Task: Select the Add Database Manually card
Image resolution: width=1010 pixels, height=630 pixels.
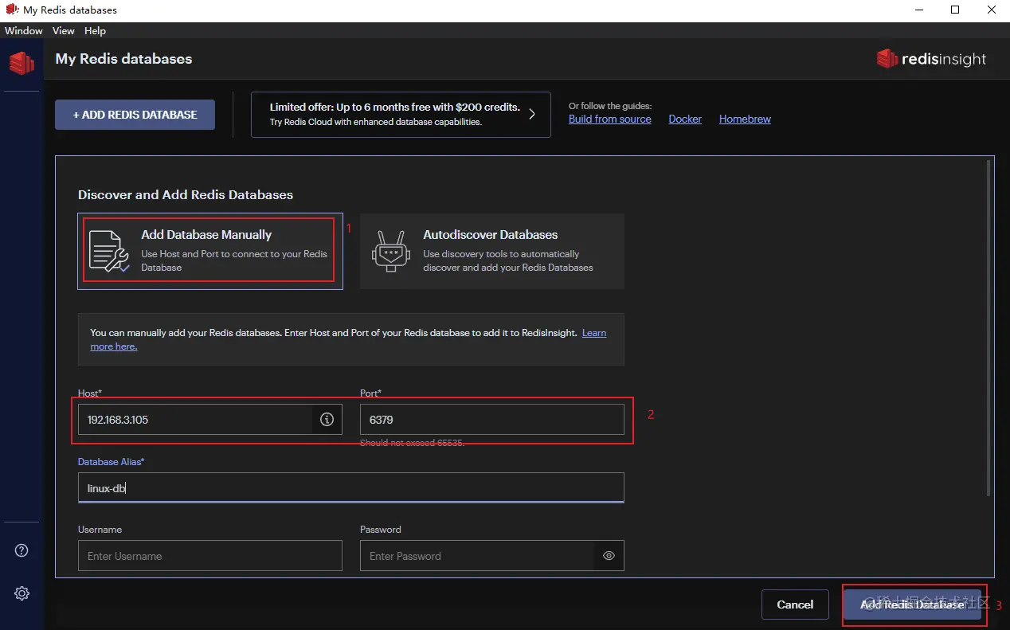Action: point(210,251)
